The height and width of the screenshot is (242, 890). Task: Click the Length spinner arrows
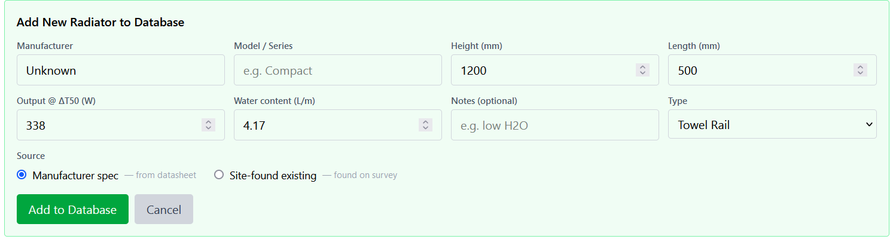tap(860, 71)
